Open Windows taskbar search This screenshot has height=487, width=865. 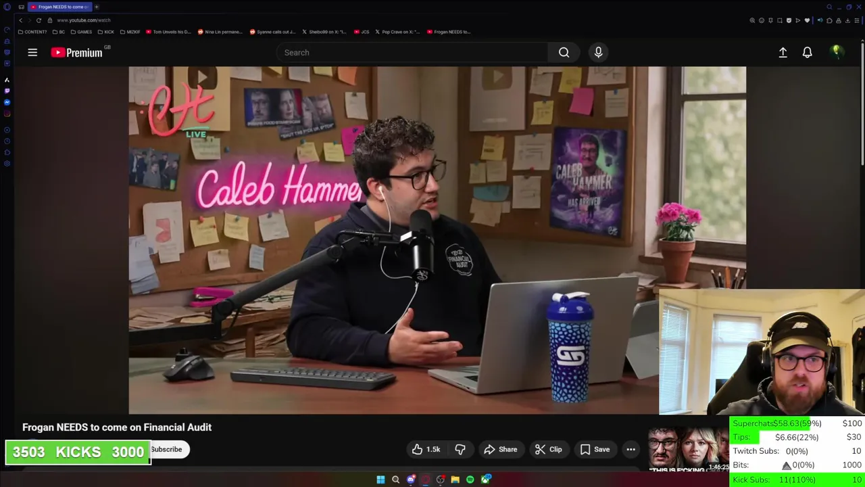(395, 480)
